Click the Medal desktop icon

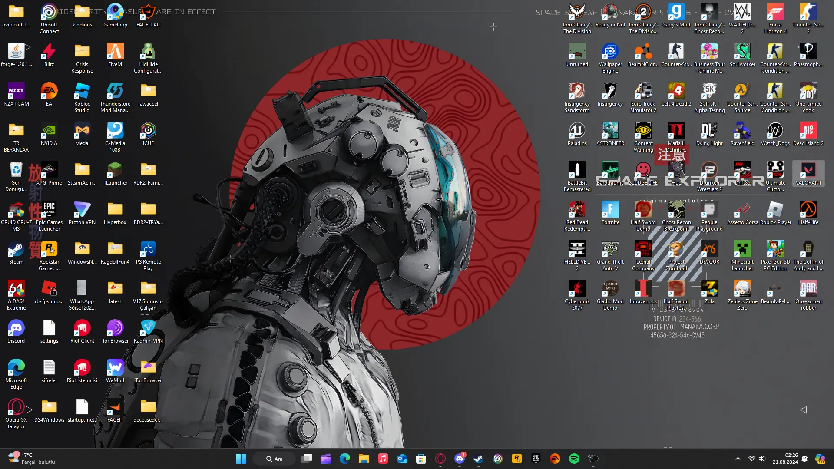coord(82,134)
